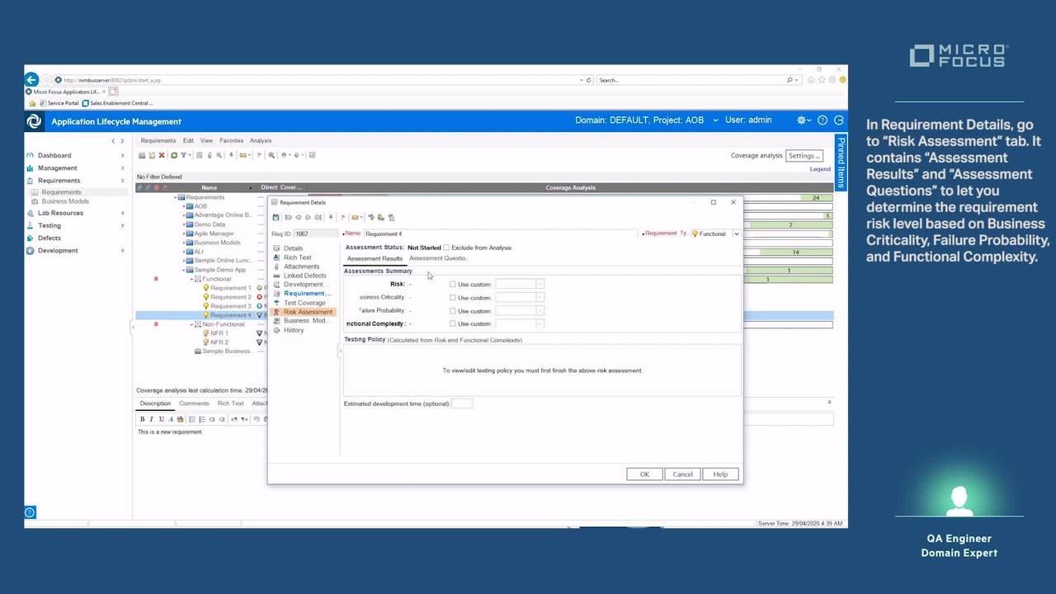Click the send by e-mail icon in dialog

click(355, 218)
